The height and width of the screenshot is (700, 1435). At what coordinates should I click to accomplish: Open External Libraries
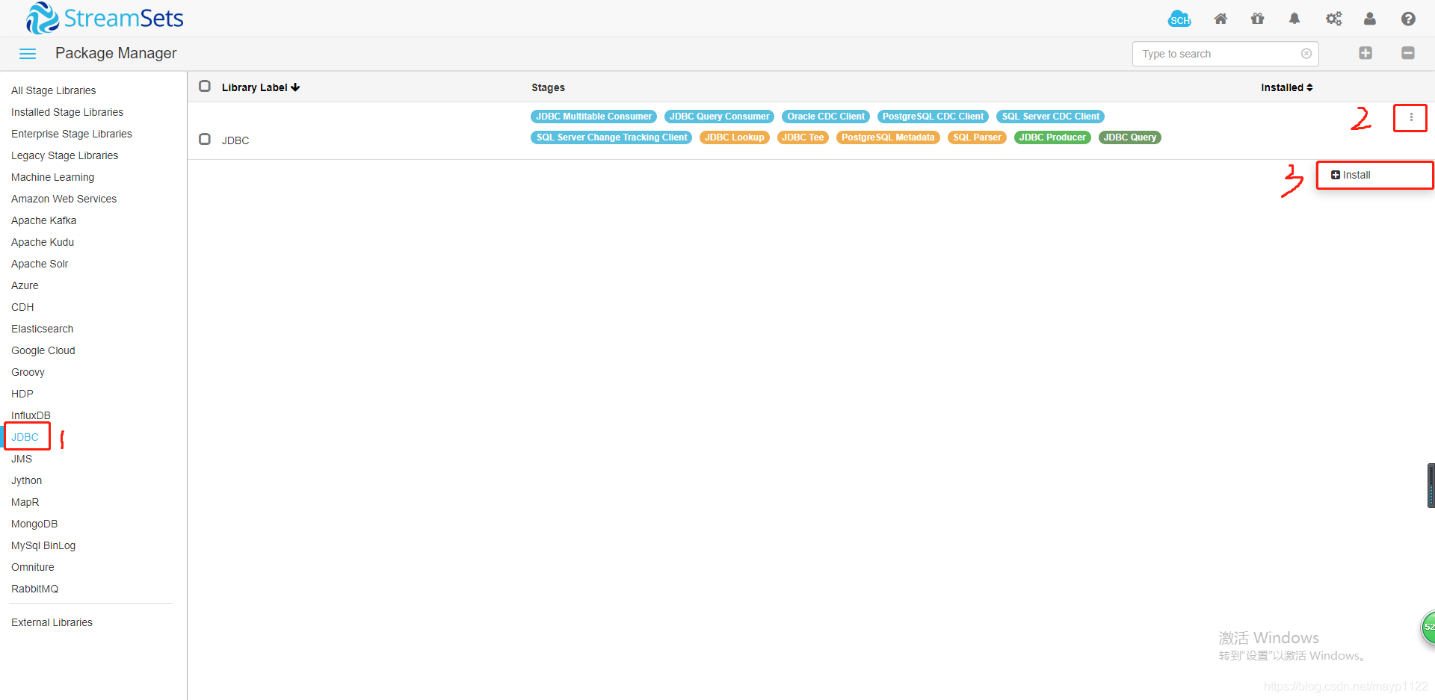tap(52, 622)
